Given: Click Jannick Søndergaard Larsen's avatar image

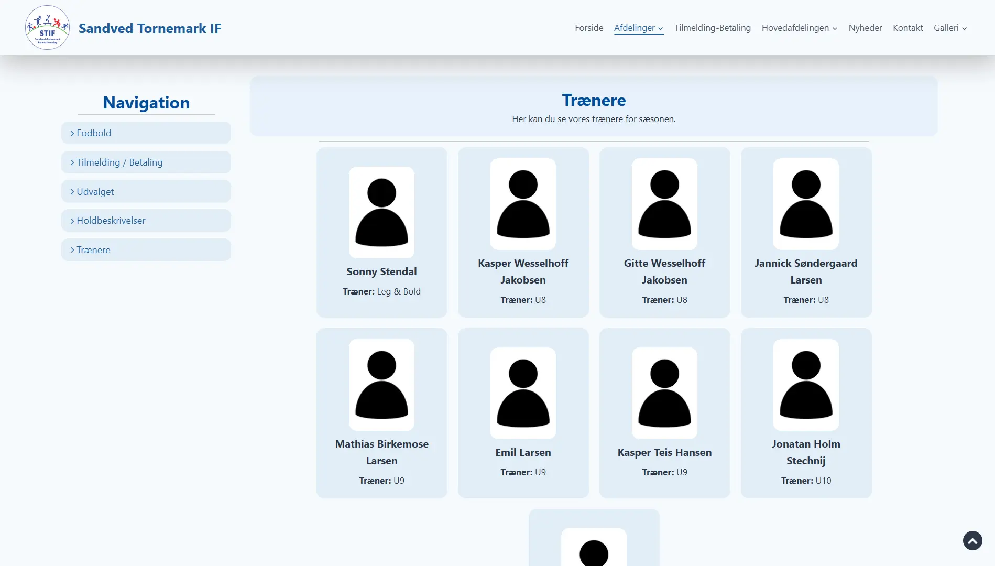Looking at the screenshot, I should tap(806, 204).
